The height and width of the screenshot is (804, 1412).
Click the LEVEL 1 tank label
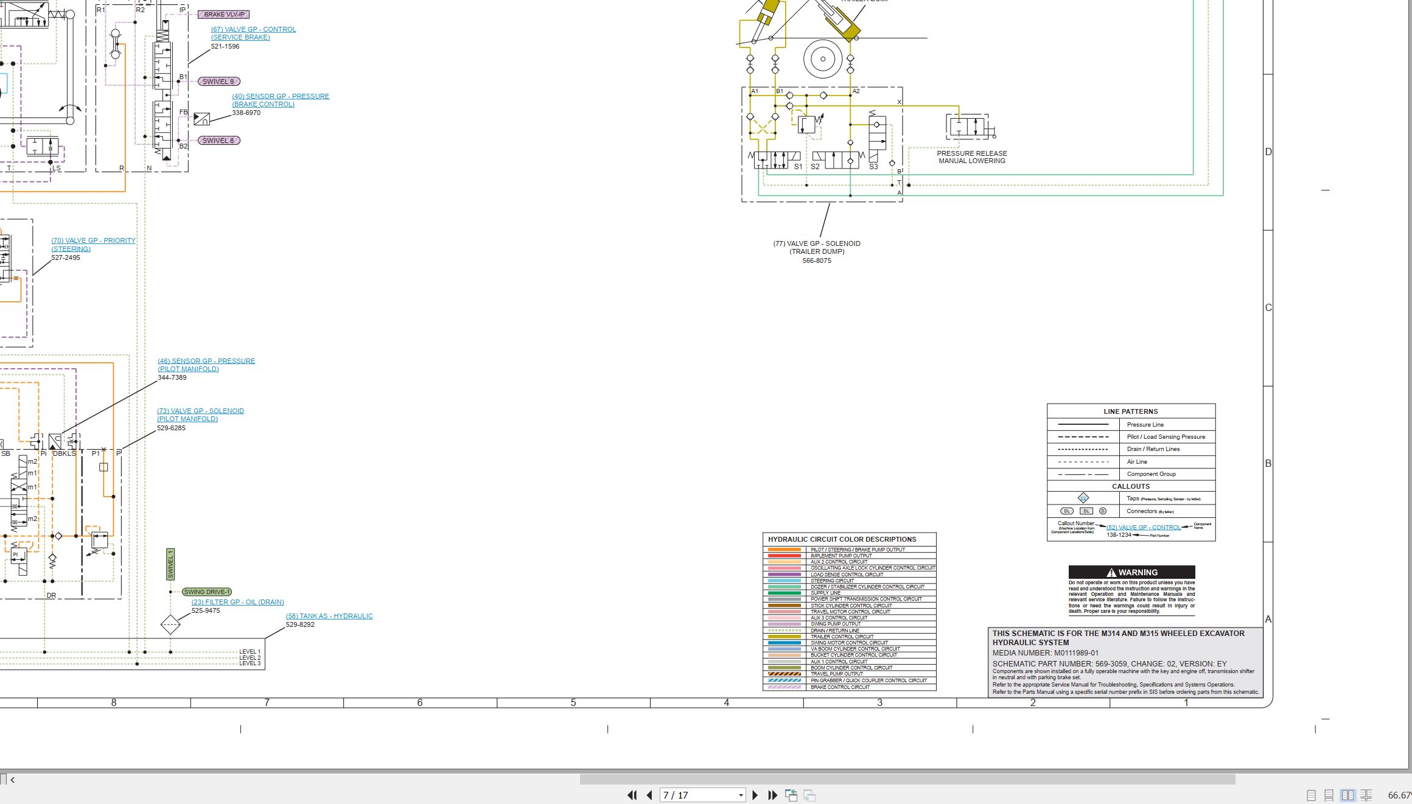tap(250, 652)
